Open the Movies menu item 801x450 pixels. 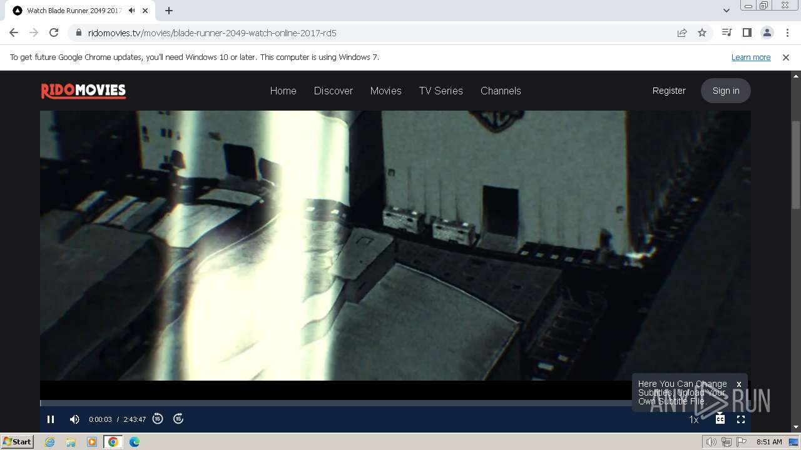pyautogui.click(x=386, y=91)
